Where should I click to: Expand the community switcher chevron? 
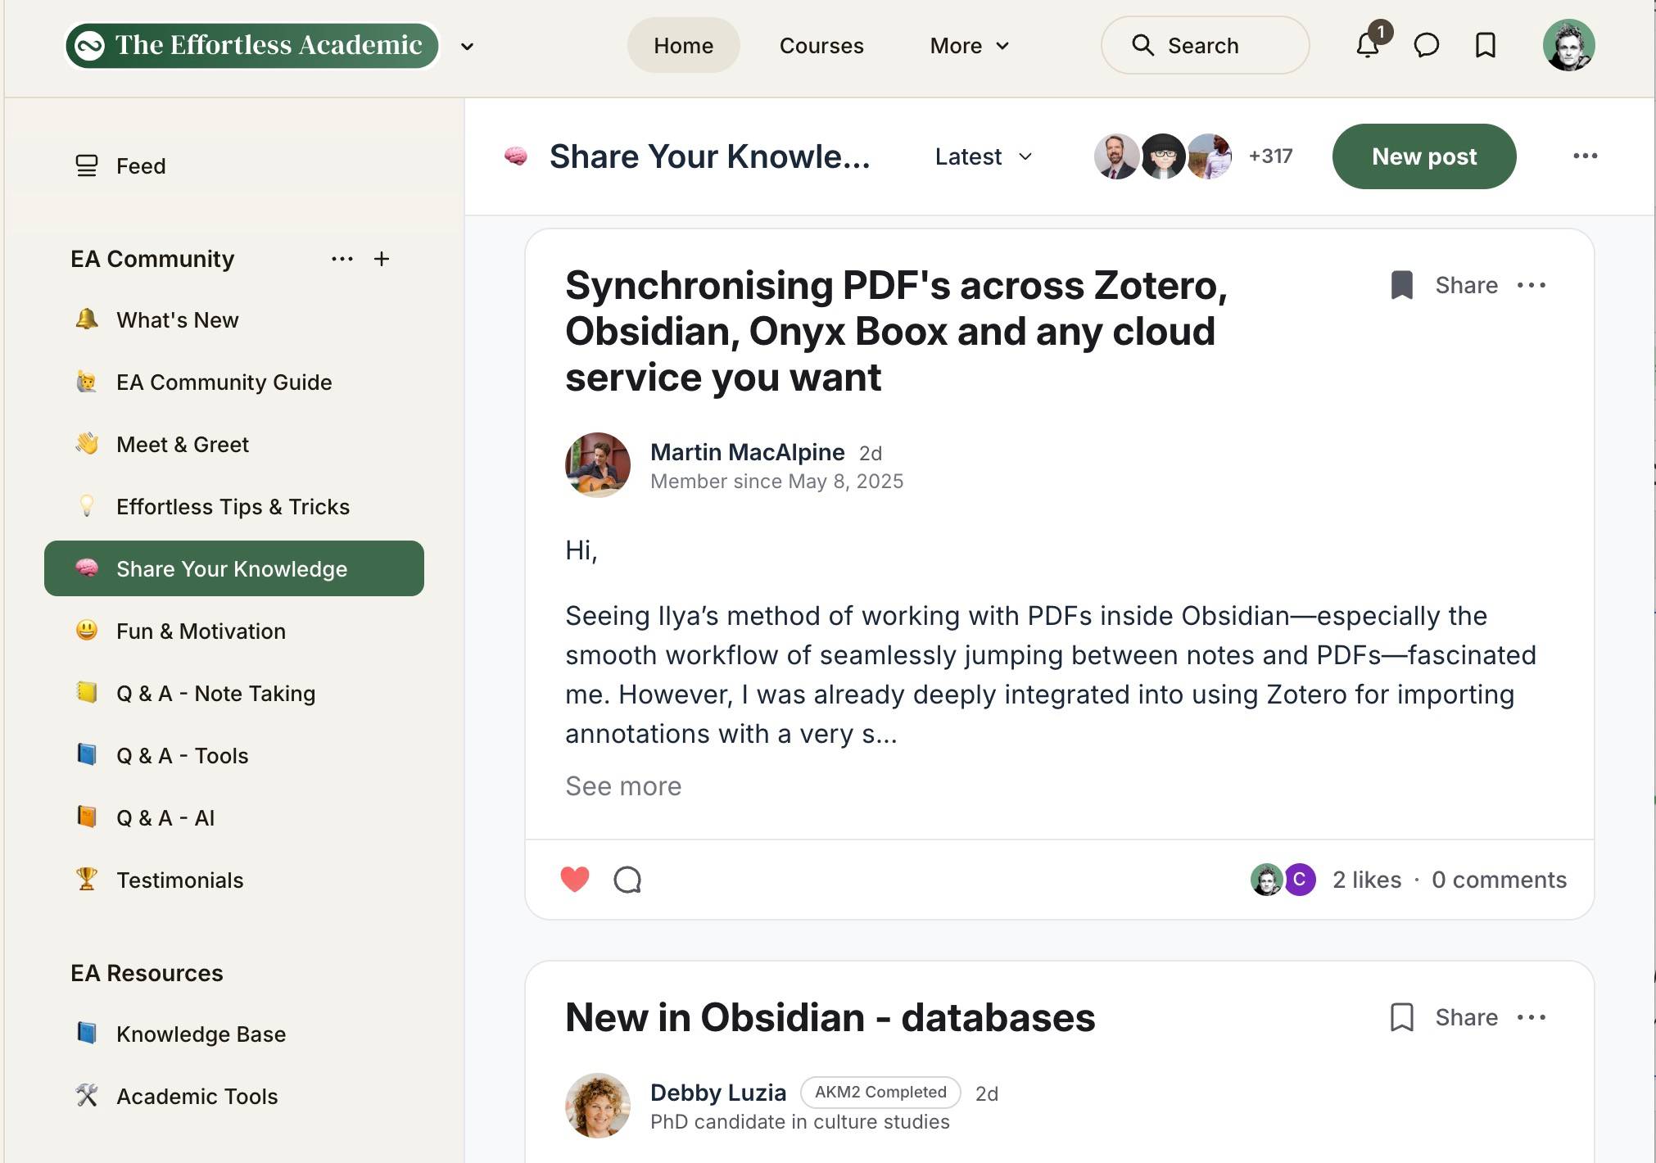tap(467, 47)
